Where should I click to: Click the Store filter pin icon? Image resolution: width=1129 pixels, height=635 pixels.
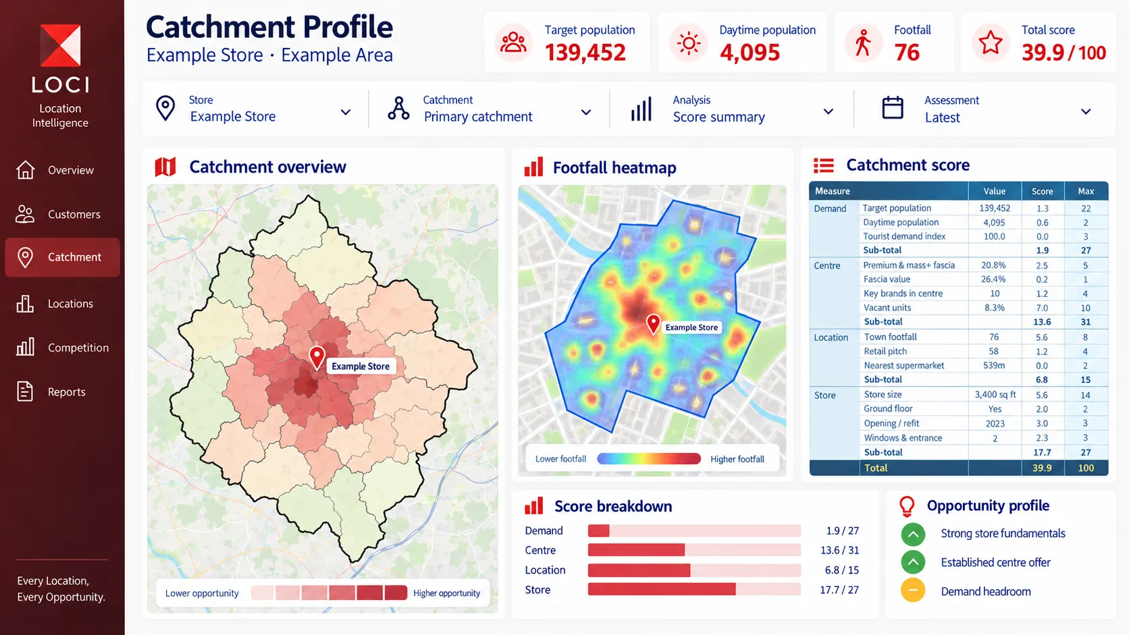point(165,109)
